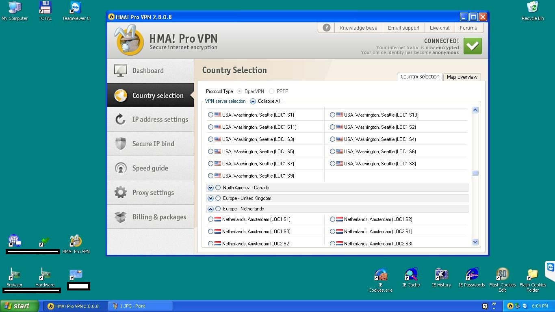
Task: Click the Collapse All arrow button
Action: point(253,101)
